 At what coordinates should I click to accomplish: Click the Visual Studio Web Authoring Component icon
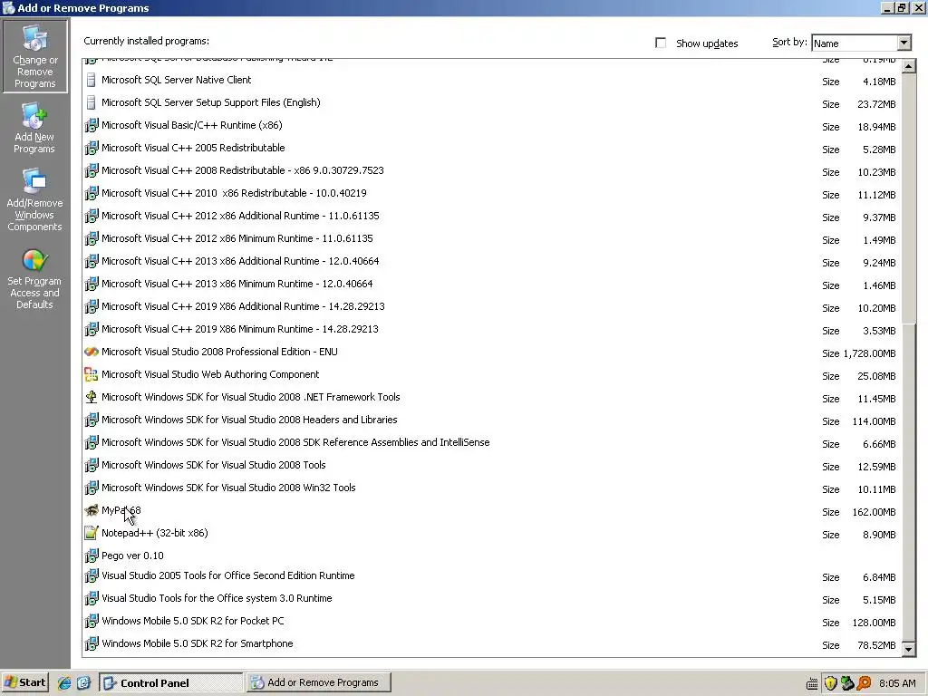tap(92, 374)
